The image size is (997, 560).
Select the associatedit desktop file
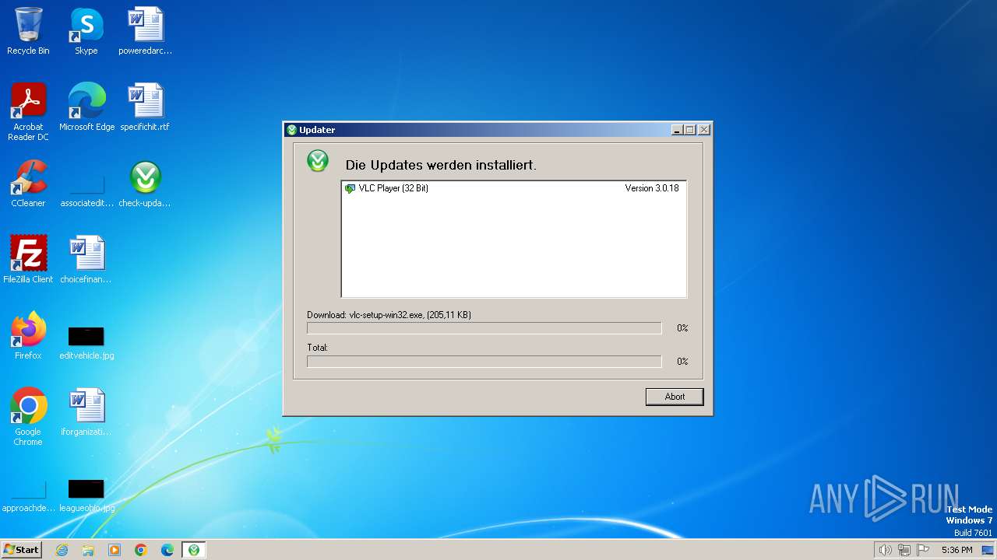(86, 190)
